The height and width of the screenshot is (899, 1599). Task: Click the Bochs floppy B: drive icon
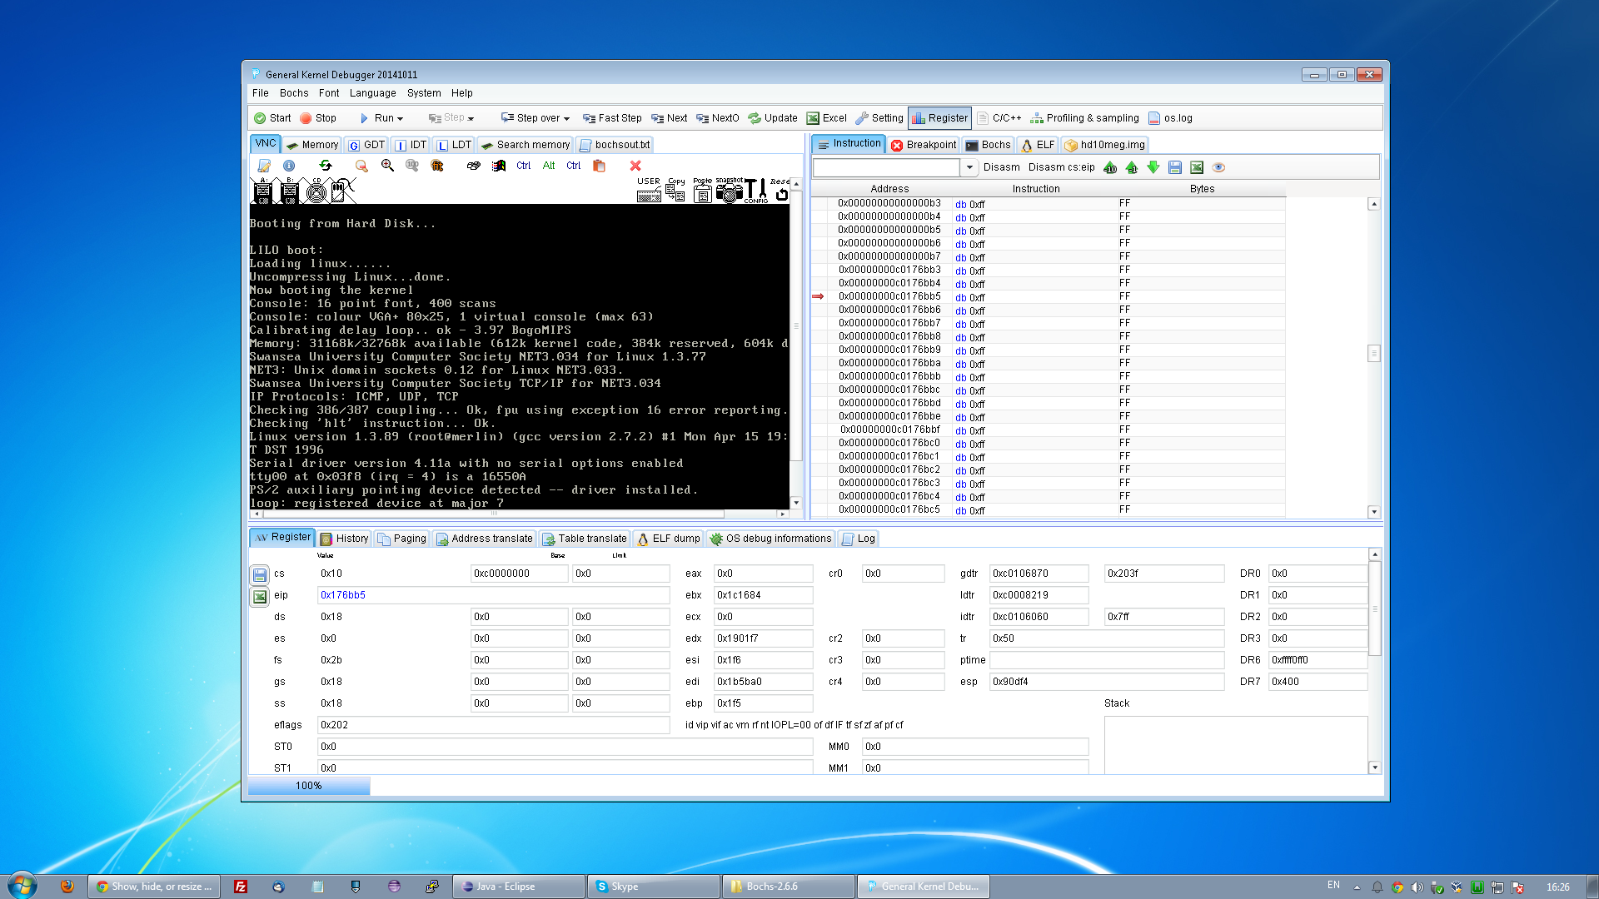pyautogui.click(x=289, y=191)
